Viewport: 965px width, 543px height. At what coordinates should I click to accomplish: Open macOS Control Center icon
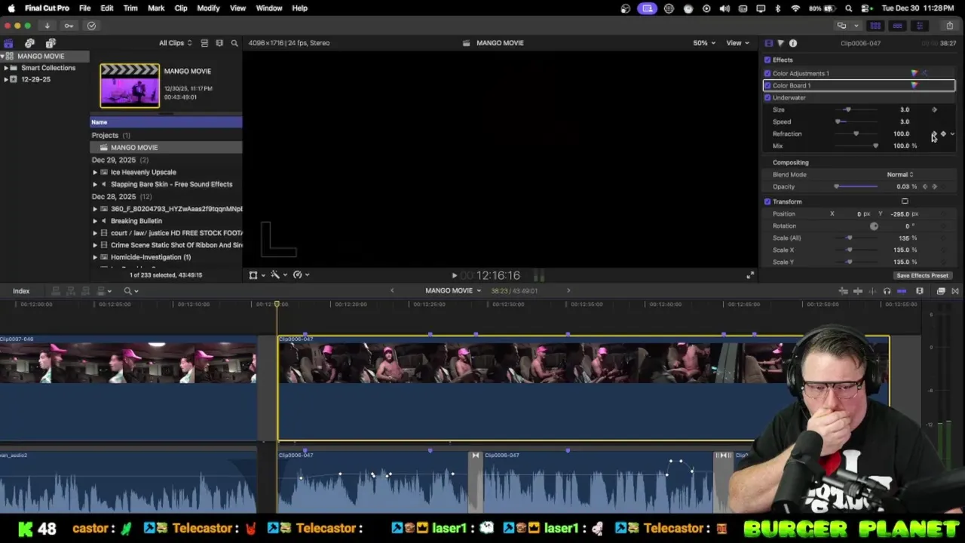click(x=865, y=8)
